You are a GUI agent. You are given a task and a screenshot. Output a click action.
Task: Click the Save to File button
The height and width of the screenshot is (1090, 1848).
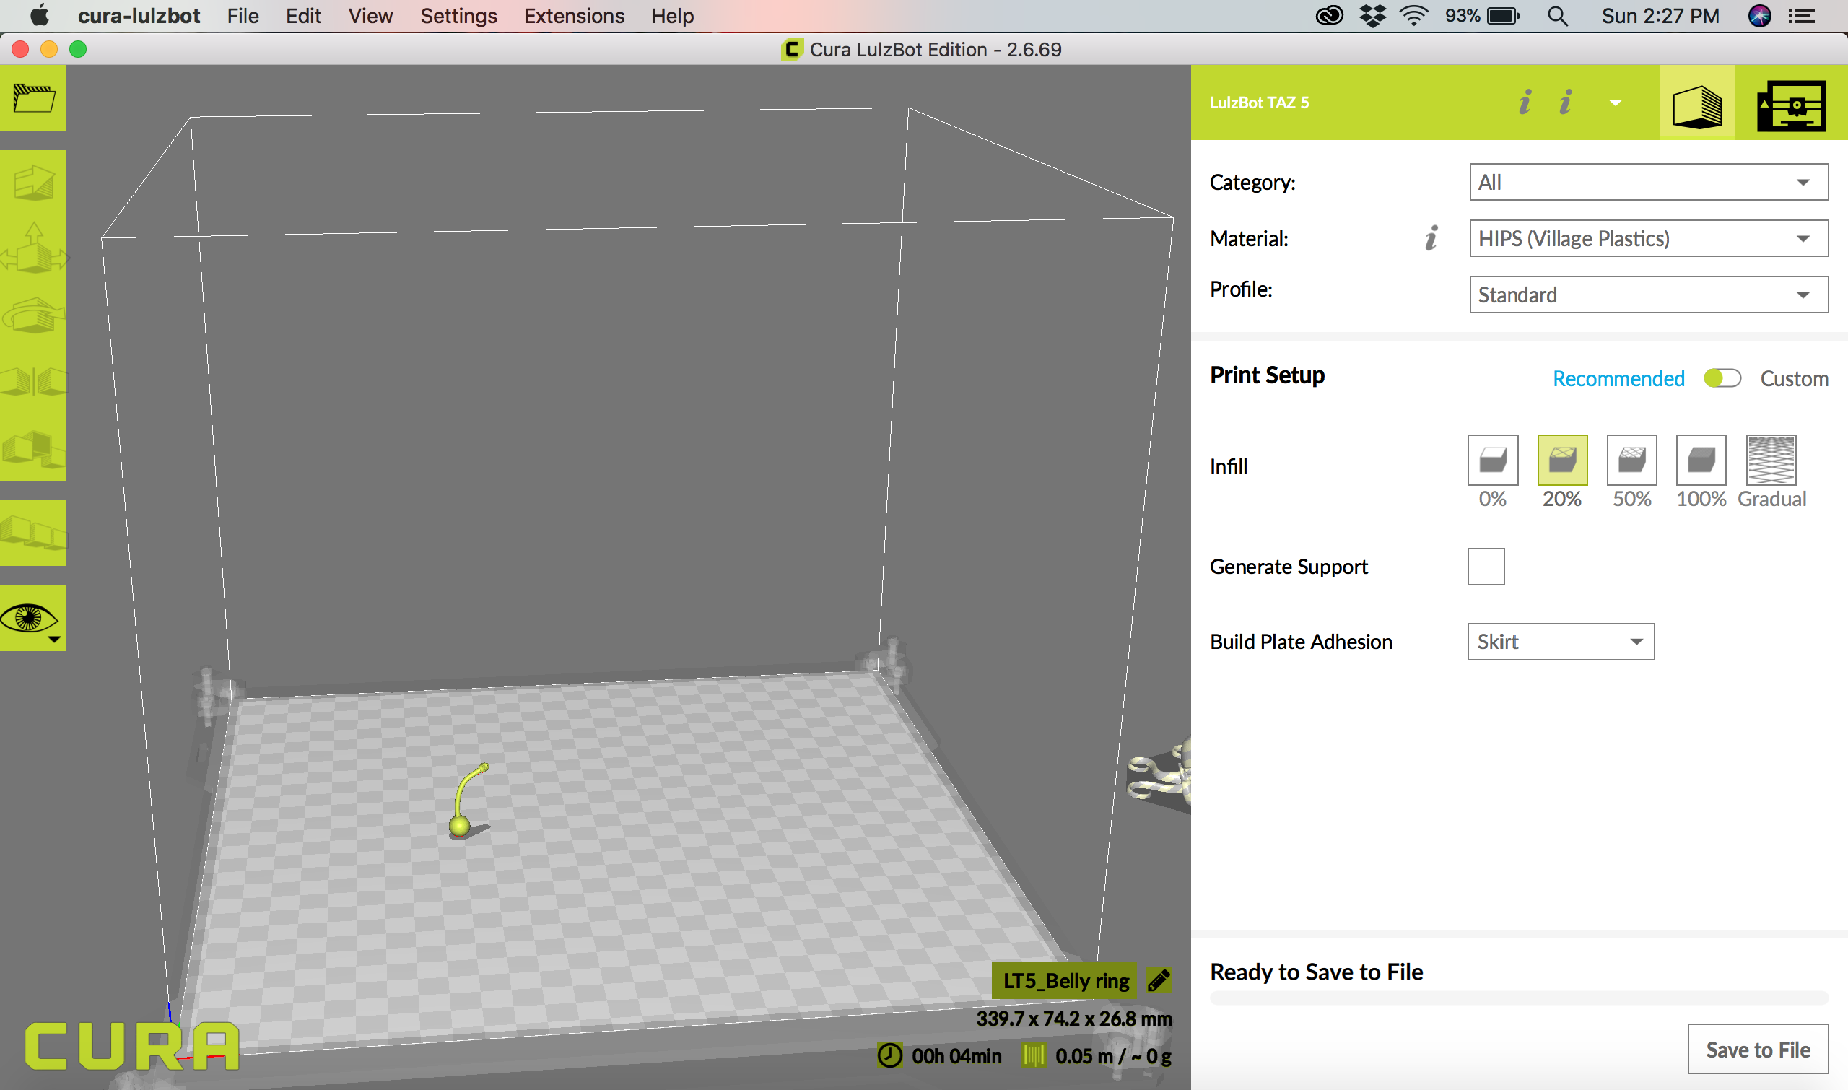click(1758, 1050)
